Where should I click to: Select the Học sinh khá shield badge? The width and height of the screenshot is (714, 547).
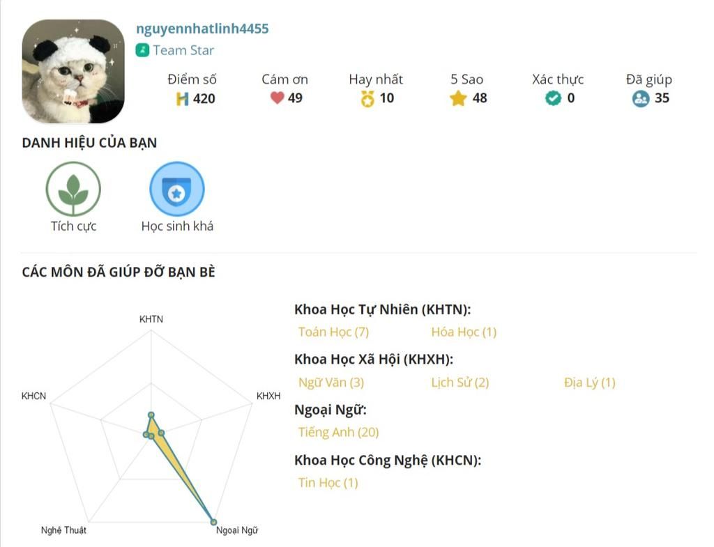177,189
